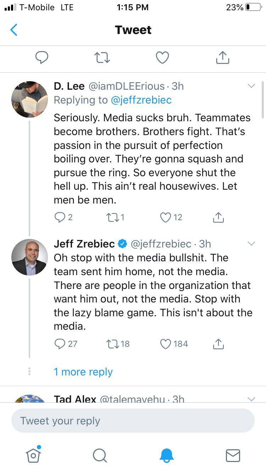Open the reply composer icon
266x473 pixels.
pos(42,57)
